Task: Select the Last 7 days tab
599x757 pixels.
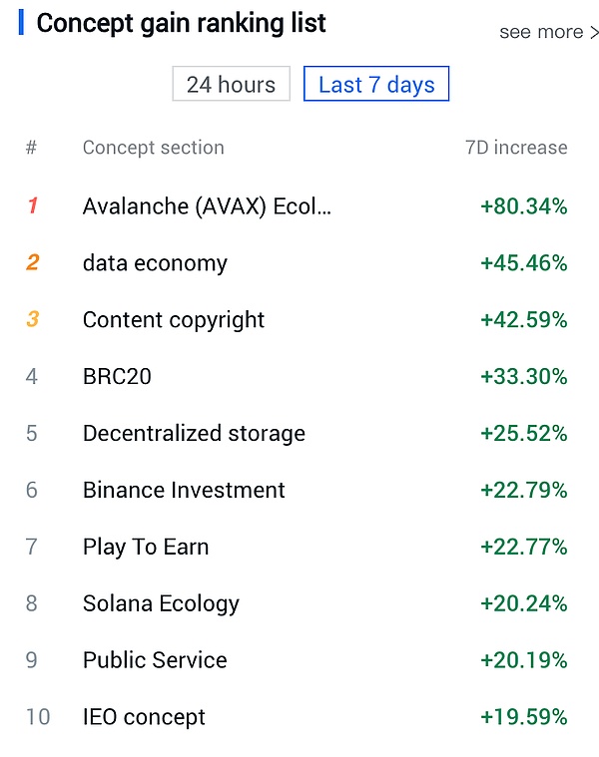Action: (376, 85)
